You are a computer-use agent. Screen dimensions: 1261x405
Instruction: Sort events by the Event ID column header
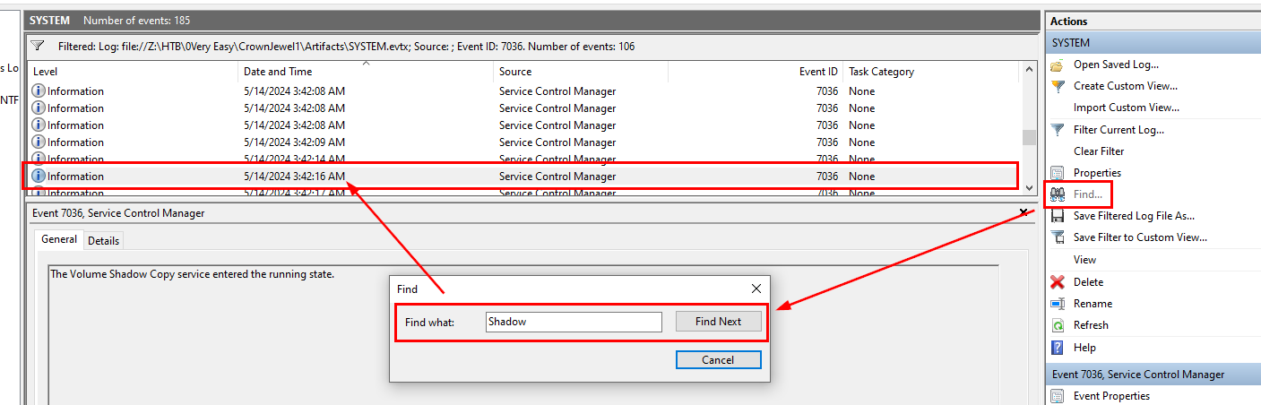818,72
